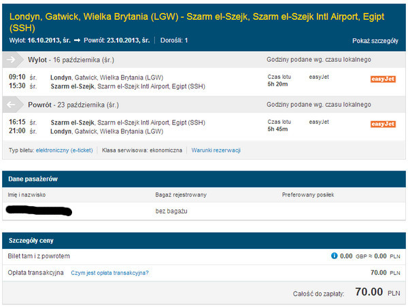This screenshot has height=308, width=408.
Task: Select the 'Powrót - 23 października (śr.)' header
Action: (x=73, y=105)
